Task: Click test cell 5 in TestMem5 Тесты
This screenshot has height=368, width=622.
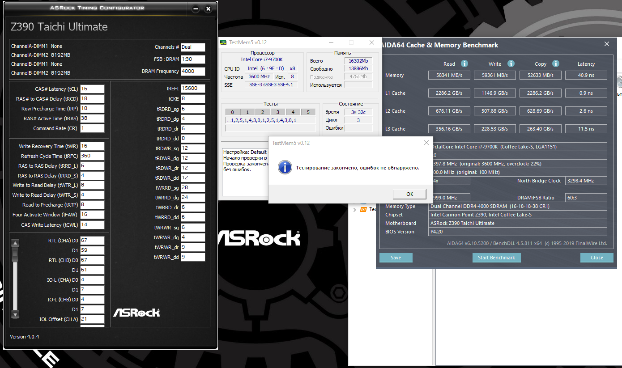Action: coord(308,112)
